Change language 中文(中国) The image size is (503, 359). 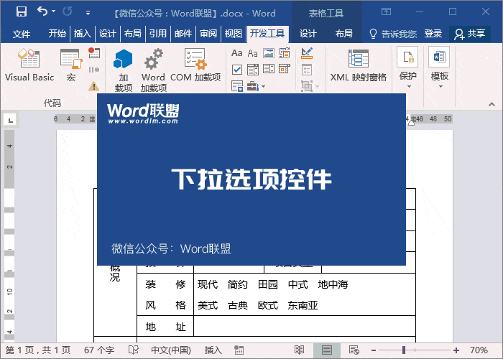tap(171, 350)
